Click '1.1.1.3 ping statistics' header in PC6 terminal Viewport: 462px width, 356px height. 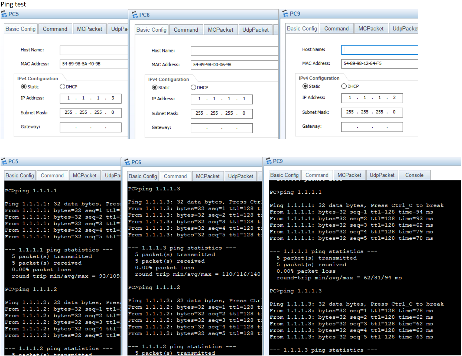click(182, 248)
